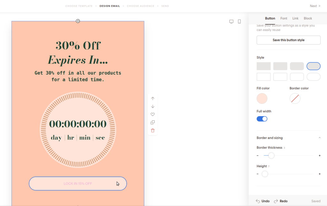The image size is (327, 206).
Task: Open the Border color swatch
Action: [x=295, y=98]
